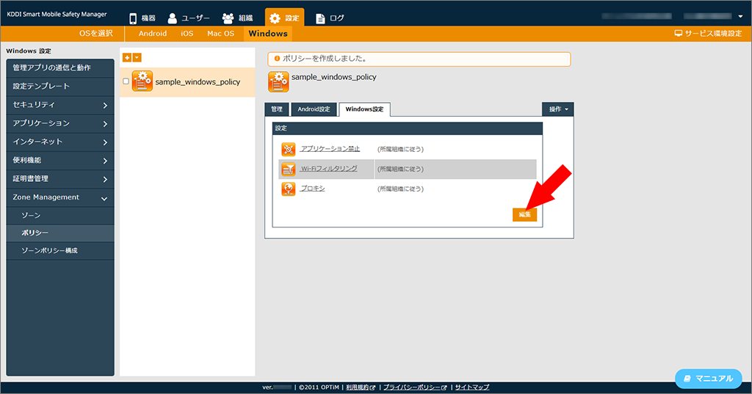
Task: Switch to the Android OS tab
Action: point(153,34)
